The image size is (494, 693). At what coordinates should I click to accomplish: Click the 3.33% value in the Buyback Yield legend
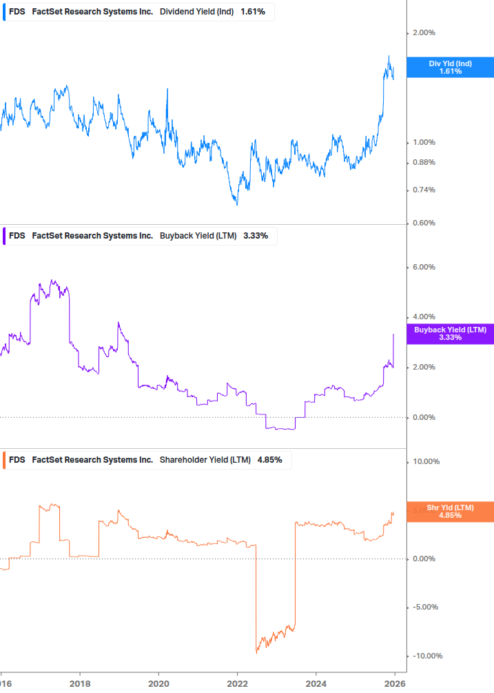click(256, 236)
